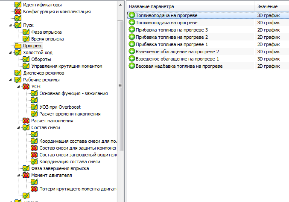
Task: Click the tree panel vertical scrollbar
Action: tap(120, 85)
